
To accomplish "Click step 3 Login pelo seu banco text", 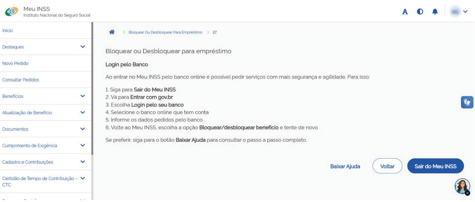I will click(157, 105).
